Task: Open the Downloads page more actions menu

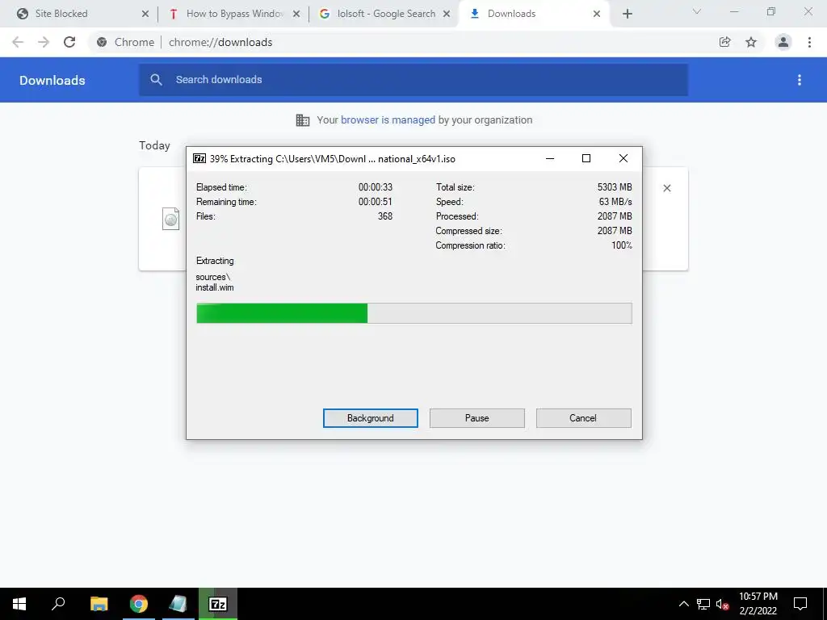Action: 800,80
